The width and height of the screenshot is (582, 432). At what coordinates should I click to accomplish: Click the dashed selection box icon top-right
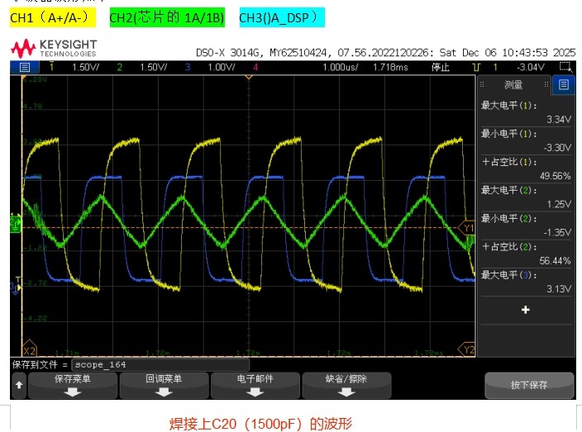pyautogui.click(x=565, y=67)
